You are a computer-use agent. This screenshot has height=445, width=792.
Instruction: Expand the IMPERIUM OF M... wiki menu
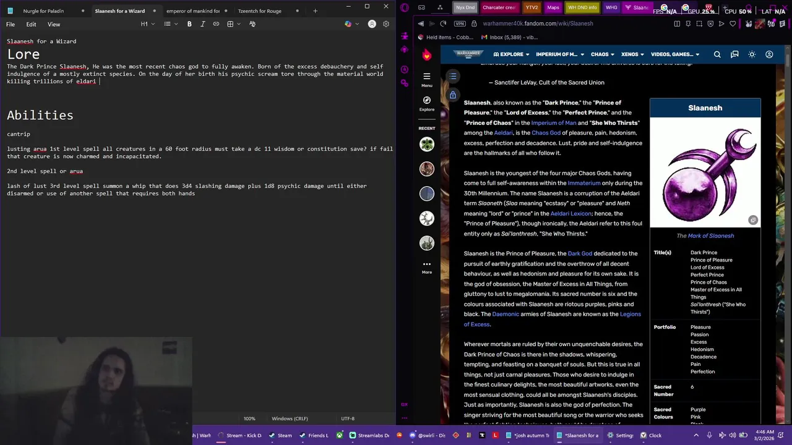tap(559, 54)
